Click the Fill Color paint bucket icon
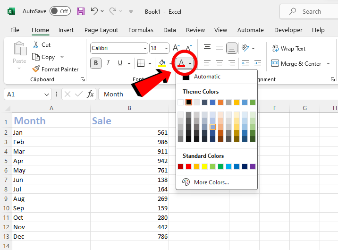Screen dimensions: 338x250 pyautogui.click(x=162, y=63)
